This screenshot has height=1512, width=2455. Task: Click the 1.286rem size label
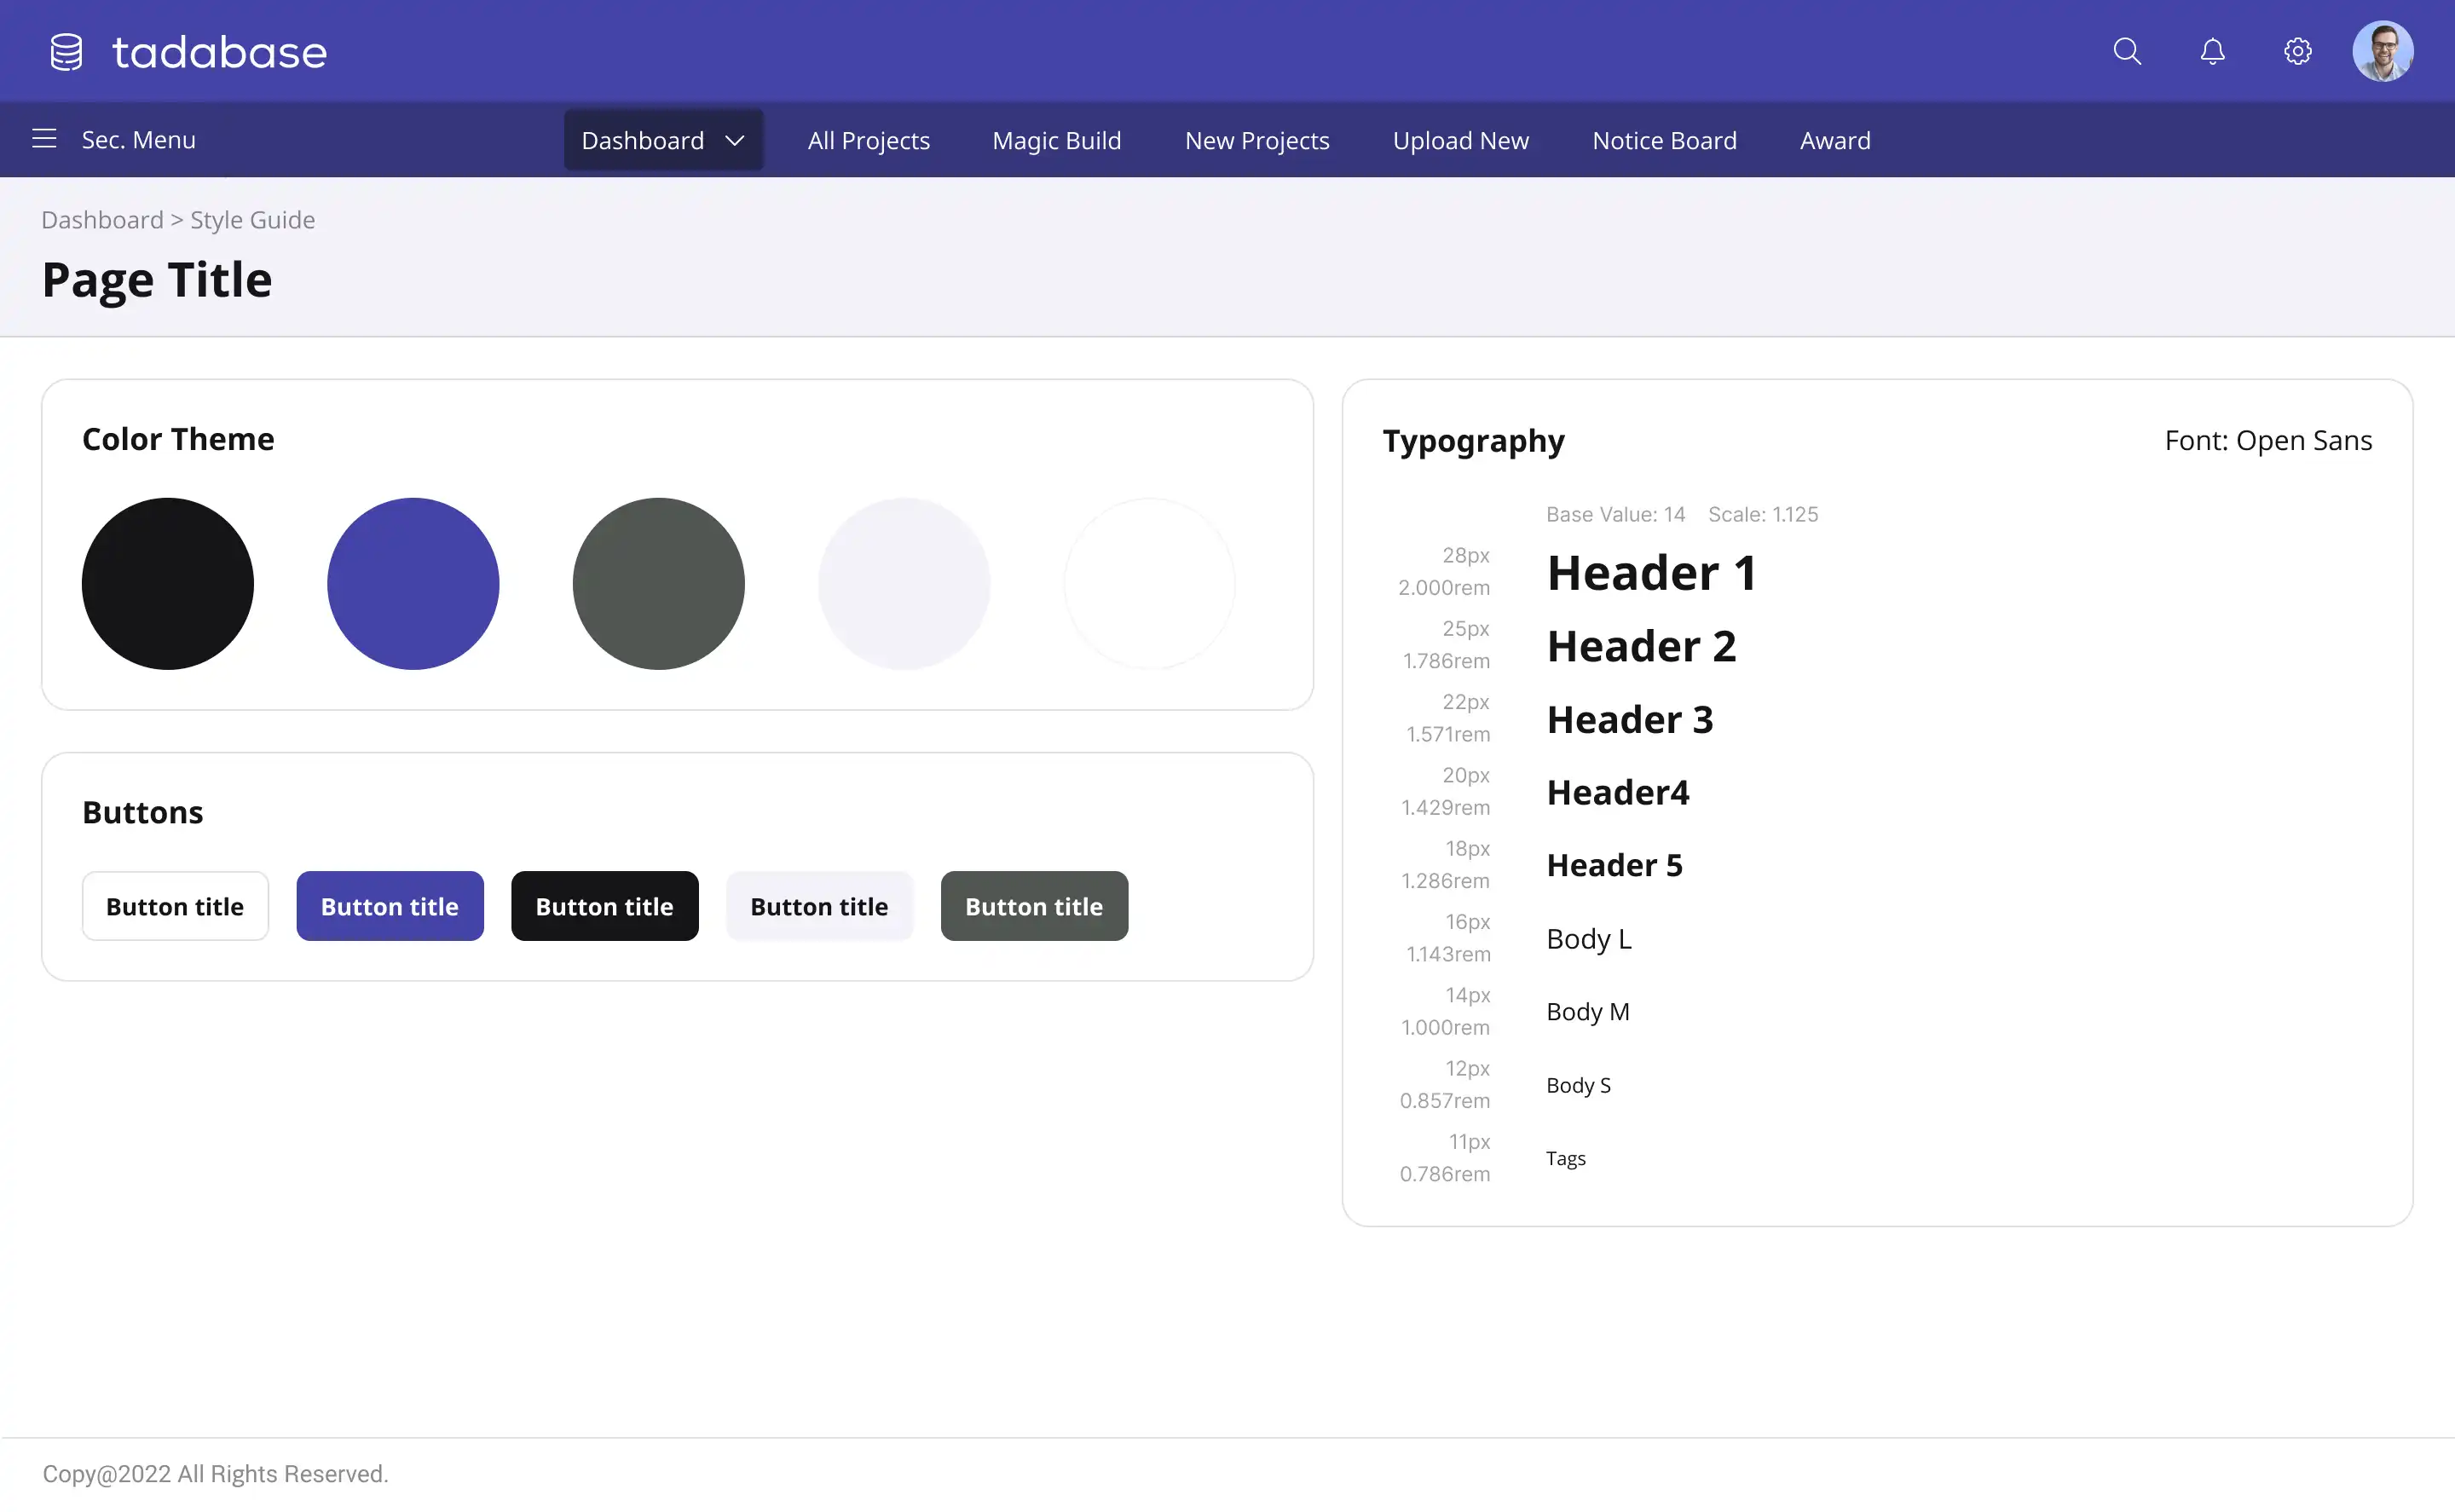[1445, 880]
